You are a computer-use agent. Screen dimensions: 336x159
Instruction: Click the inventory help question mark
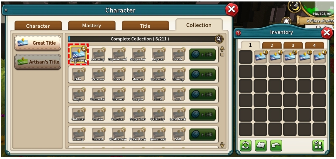[238, 33]
